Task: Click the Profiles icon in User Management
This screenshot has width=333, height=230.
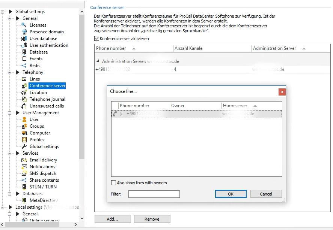Action: click(x=24, y=140)
